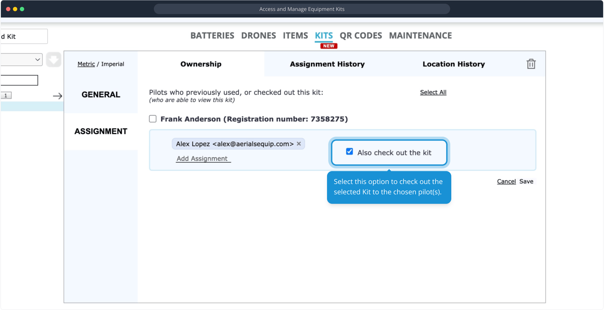Uncheck Also check out the kit
Screen dimensions: 604x310
coord(349,152)
